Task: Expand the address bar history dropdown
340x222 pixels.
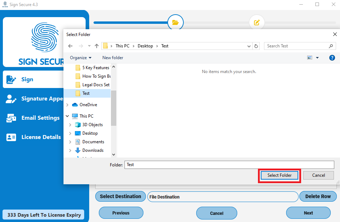Action: tap(249, 46)
